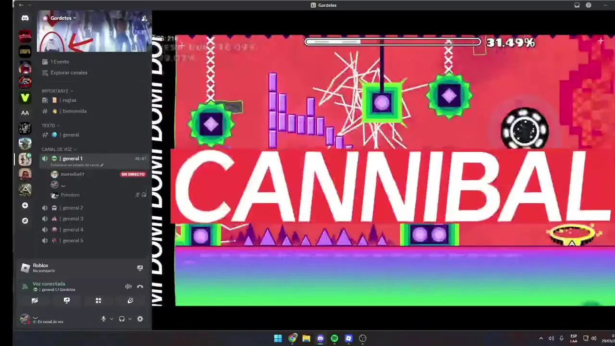This screenshot has height=346, width=615.
Task: Open the Discord icon on the taskbar
Action: click(320, 338)
